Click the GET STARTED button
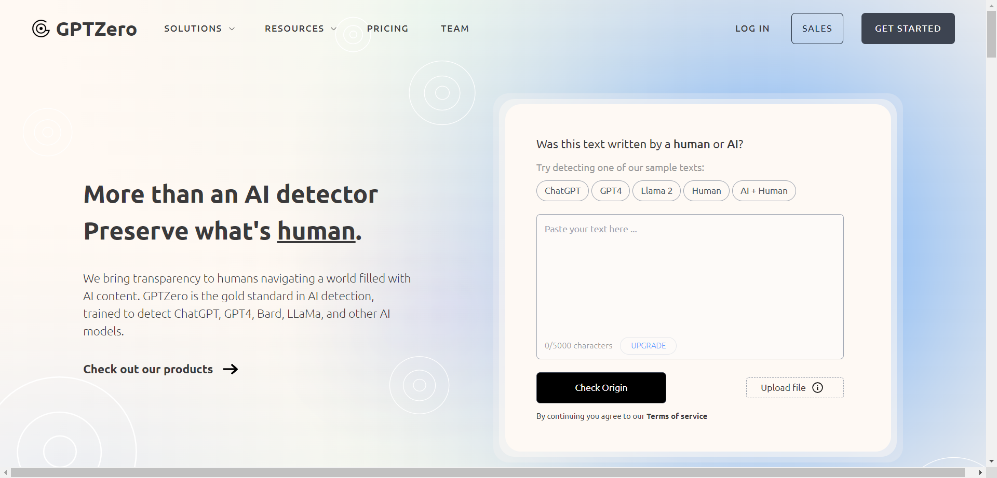The image size is (997, 478). [908, 29]
